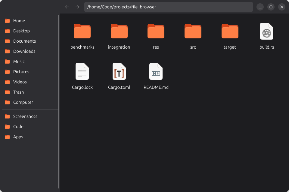
Task: Select the "Documents" sidebar label
Action: 24,41
